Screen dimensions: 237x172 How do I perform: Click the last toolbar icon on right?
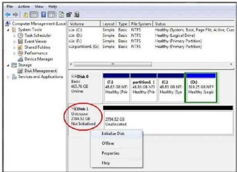[x=77, y=15]
